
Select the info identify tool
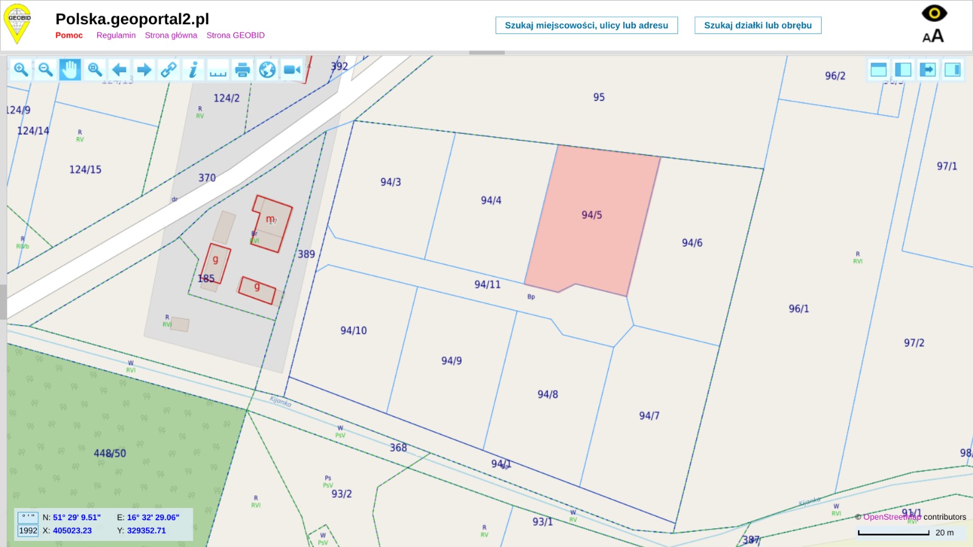(x=193, y=70)
